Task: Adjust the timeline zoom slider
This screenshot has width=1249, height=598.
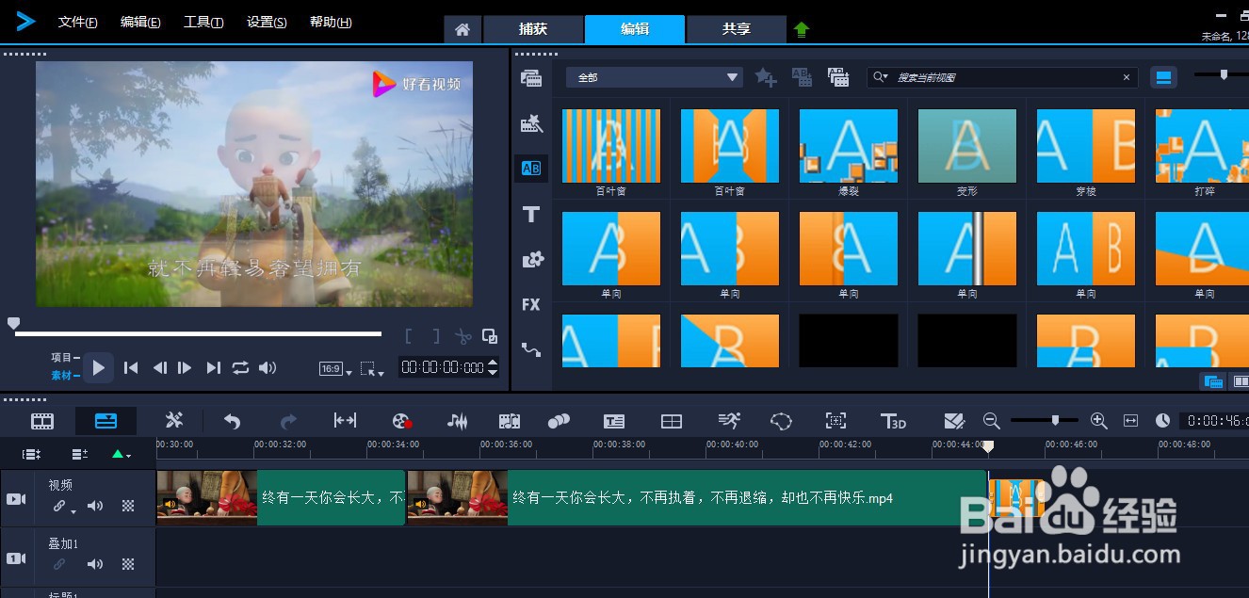Action: tap(1055, 420)
